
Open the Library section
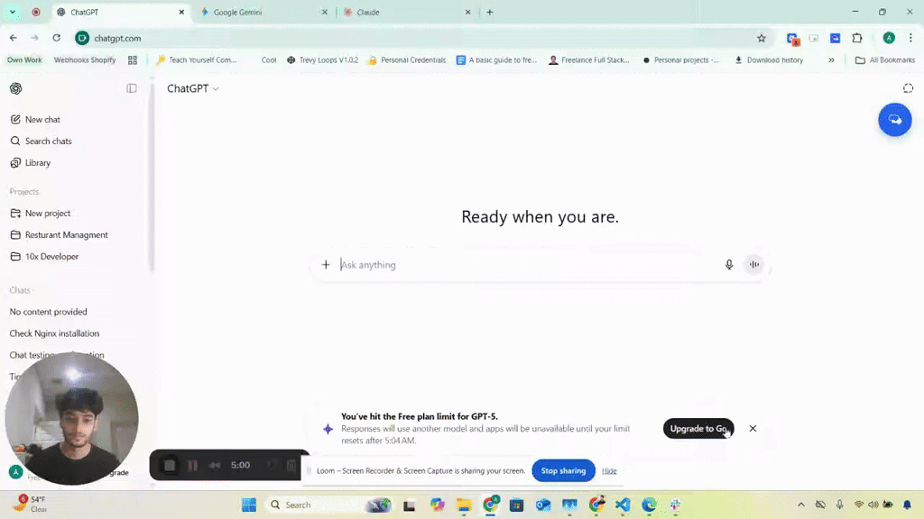tap(38, 162)
